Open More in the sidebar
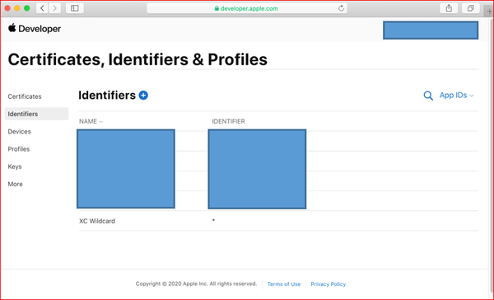 tap(15, 184)
